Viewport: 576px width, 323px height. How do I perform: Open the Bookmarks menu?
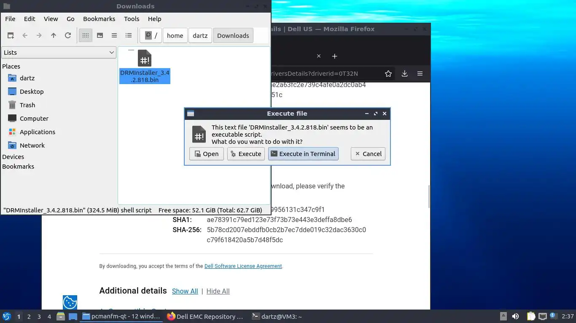[x=99, y=19]
